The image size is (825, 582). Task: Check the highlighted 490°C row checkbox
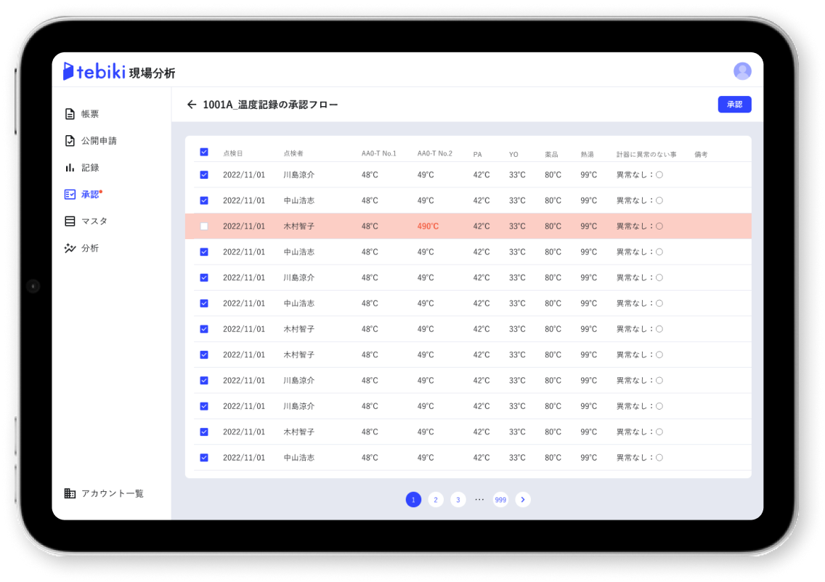point(204,227)
